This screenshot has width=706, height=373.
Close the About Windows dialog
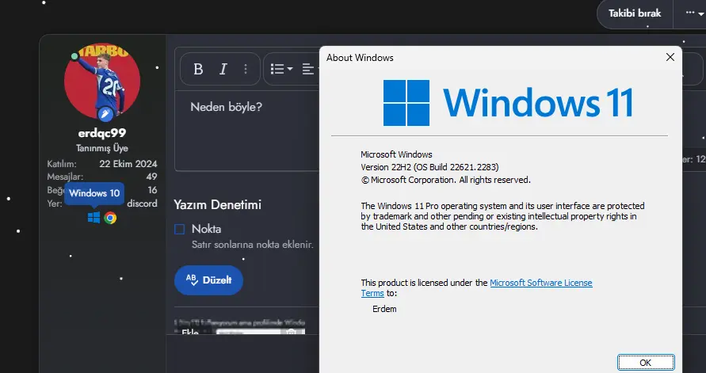coord(670,57)
